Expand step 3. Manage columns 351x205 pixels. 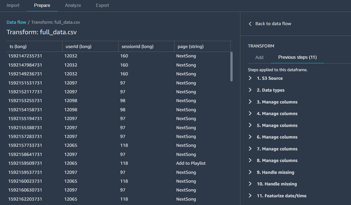(x=250, y=102)
